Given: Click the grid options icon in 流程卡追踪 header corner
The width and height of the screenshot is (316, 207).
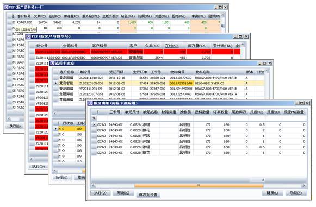Looking at the screenshot, I should click(x=267, y=71).
